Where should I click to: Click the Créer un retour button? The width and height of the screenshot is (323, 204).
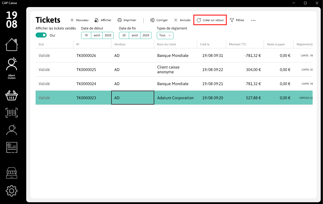(210, 20)
